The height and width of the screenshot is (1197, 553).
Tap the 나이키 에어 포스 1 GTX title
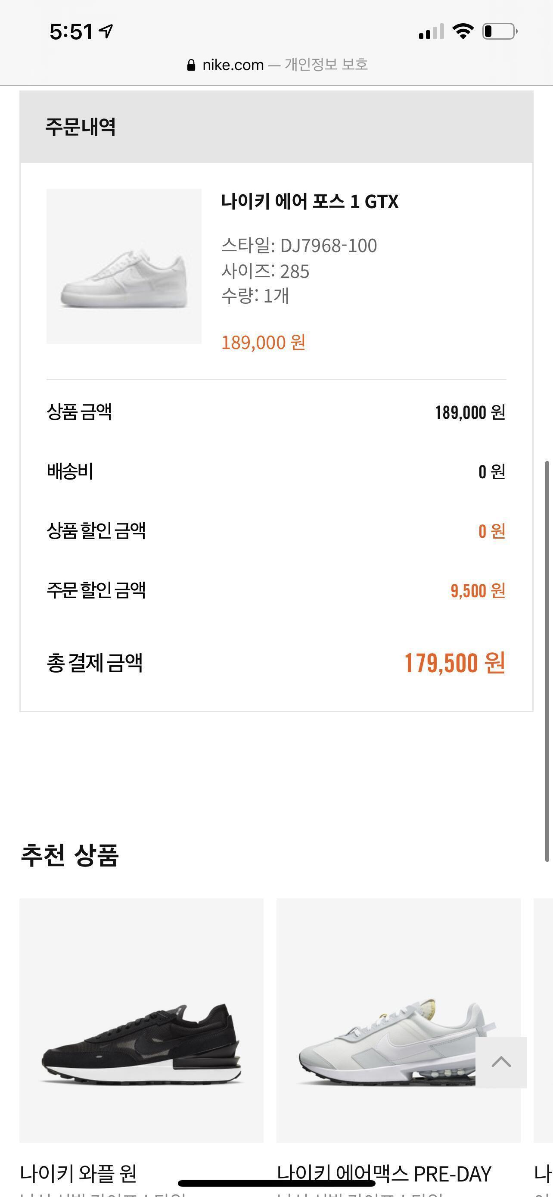click(310, 202)
